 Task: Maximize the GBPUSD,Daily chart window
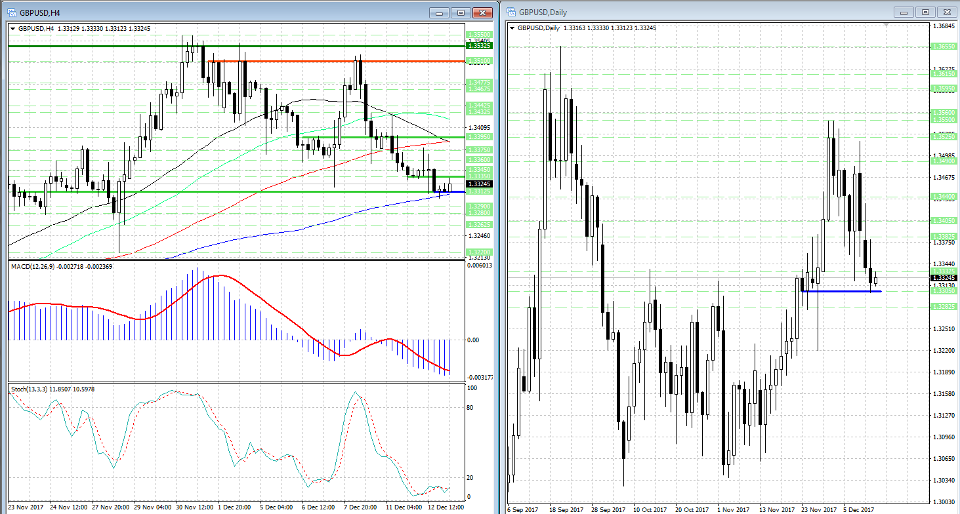coord(925,12)
